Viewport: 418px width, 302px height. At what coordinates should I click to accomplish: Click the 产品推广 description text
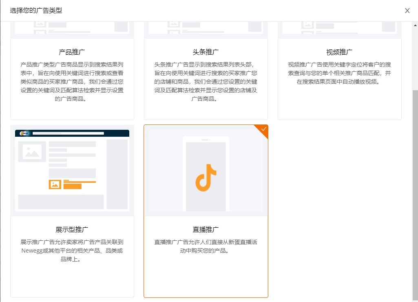72,82
